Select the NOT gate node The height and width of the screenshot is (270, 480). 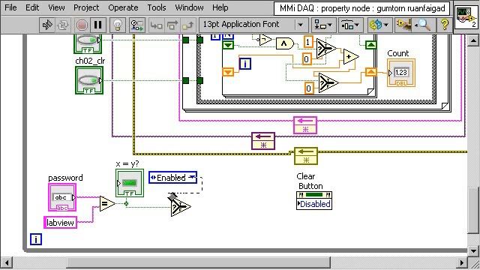[x=265, y=40]
